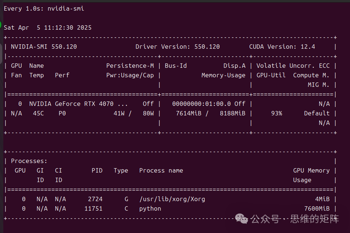Click power cap value '80W'
The height and width of the screenshot is (233, 350).
tap(148, 113)
